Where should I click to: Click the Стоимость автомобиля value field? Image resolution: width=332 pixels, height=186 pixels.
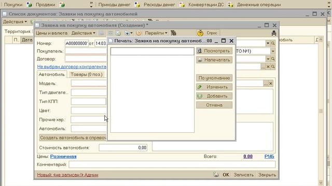123,148
